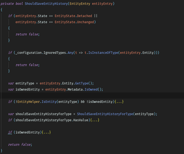Click the ShouldSaveEntityHistory method name
The image size is (184, 154).
click(x=46, y=4)
